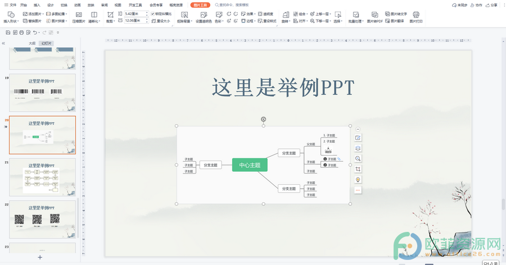This screenshot has width=506, height=265.
Task: Click the Select (选择) pane icon
Action: pos(337,15)
